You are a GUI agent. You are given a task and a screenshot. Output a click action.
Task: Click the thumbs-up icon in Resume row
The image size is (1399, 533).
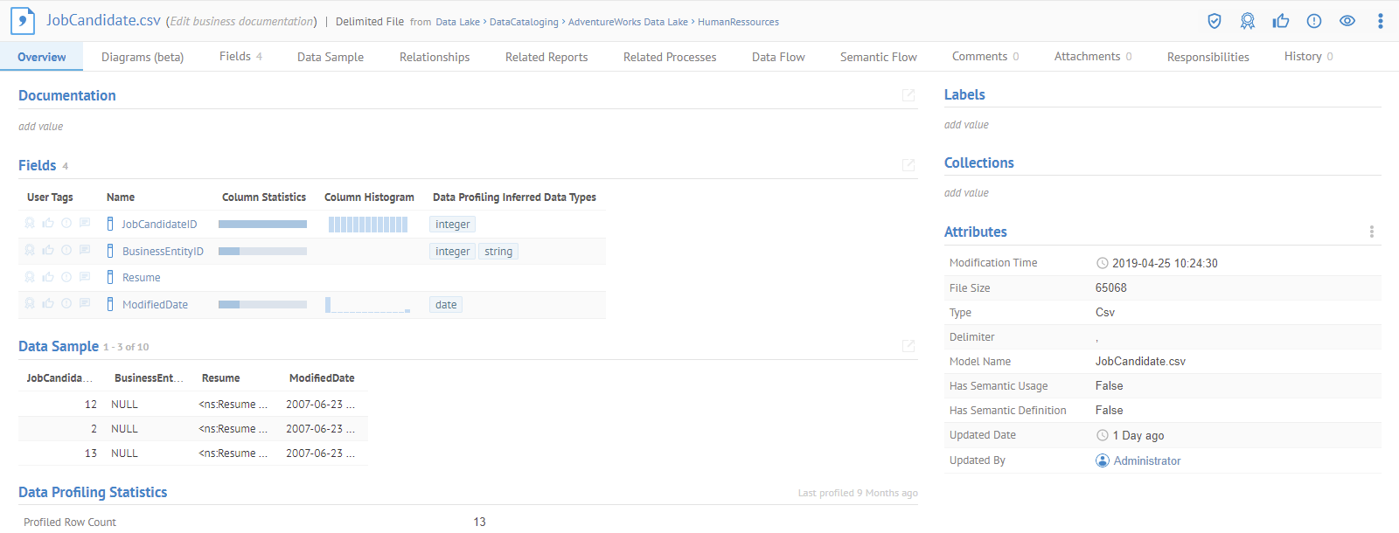(48, 277)
